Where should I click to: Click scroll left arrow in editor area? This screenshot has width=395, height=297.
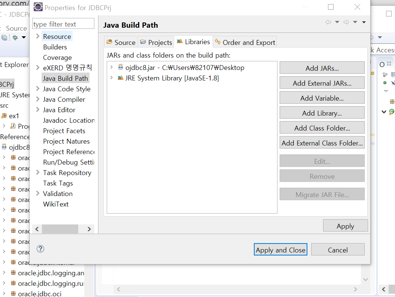[118, 289]
